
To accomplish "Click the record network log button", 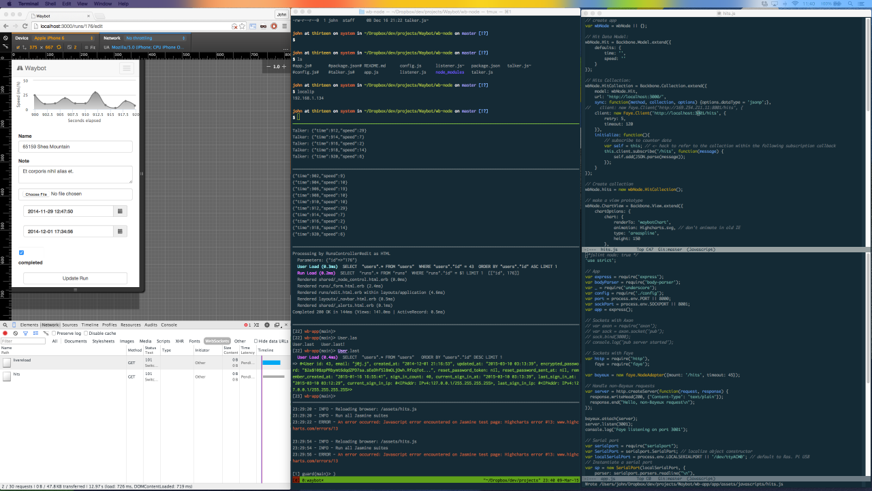I will point(5,333).
